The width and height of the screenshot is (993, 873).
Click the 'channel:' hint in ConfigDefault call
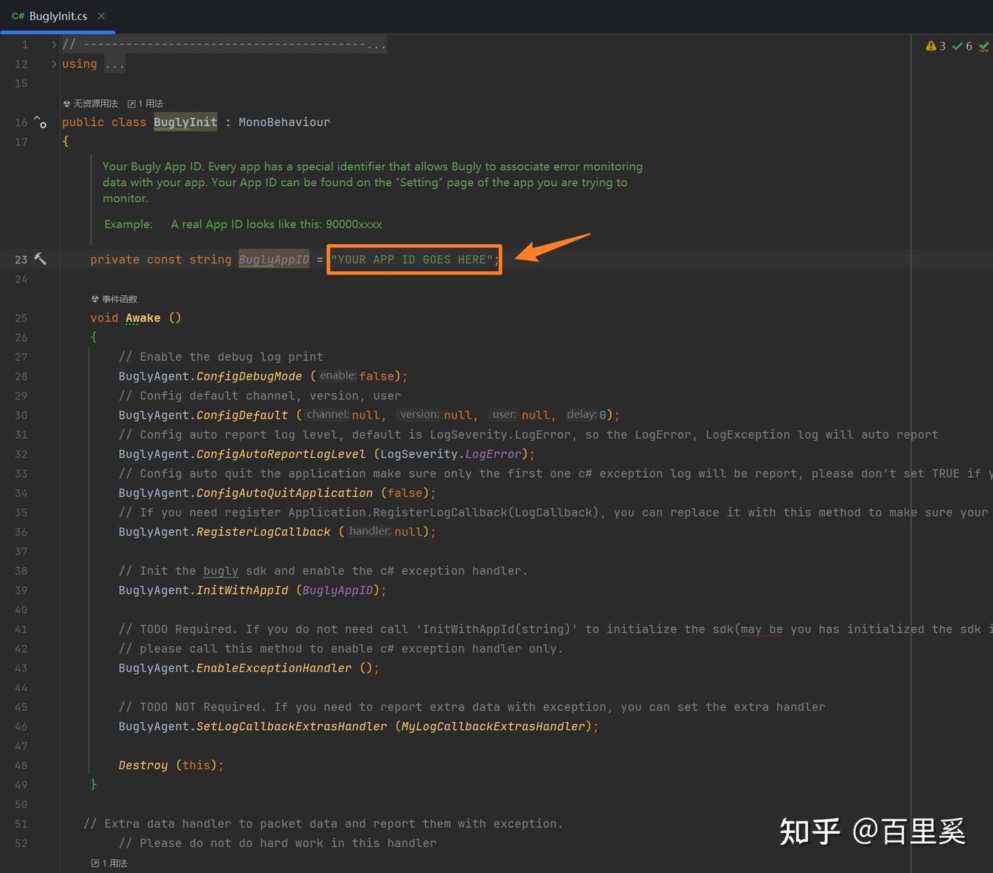tap(328, 414)
